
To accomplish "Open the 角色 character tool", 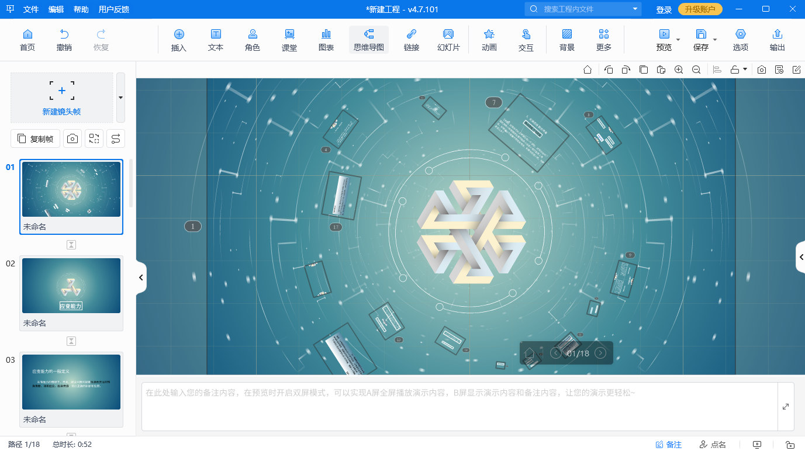I will click(253, 40).
